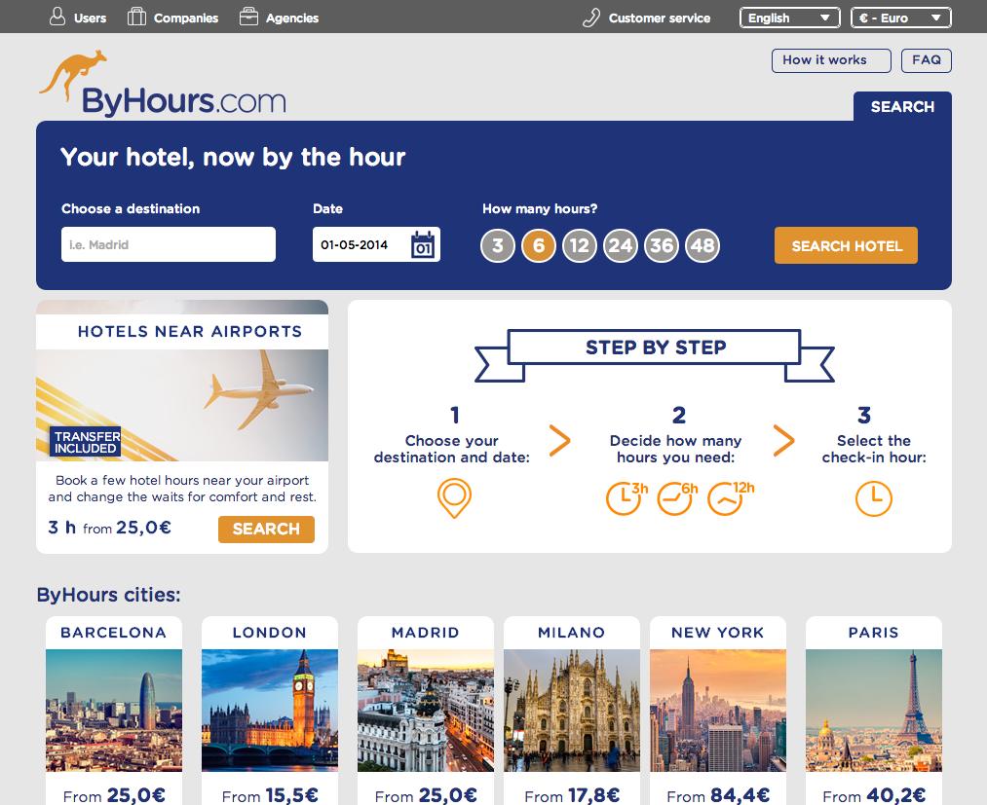Click SEARCH in Hotels Near Airports card
Image resolution: width=987 pixels, height=805 pixels.
pyautogui.click(x=266, y=529)
